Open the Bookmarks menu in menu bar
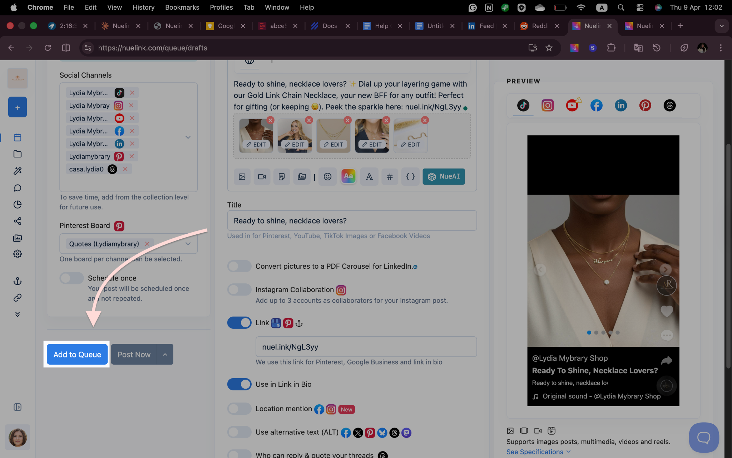Viewport: 732px width, 458px height. 182,7
